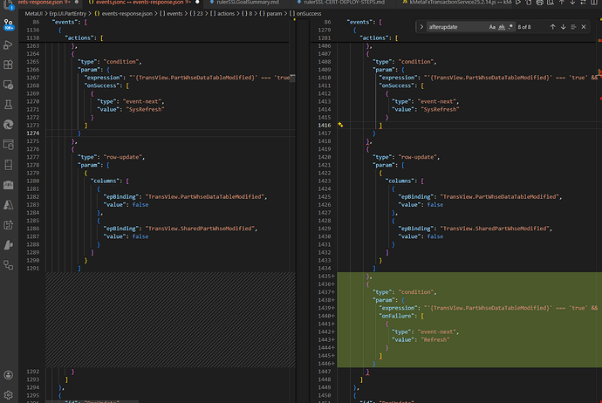Image resolution: width=602 pixels, height=403 pixels.
Task: Toggle Match Whole Word in find widget
Action: [x=502, y=27]
